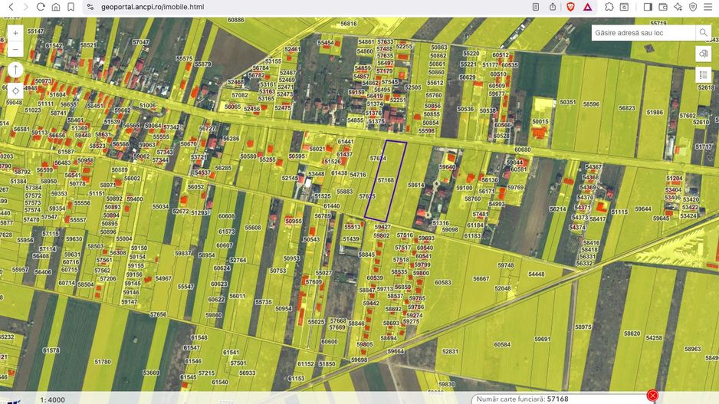Click the 1: 4000 scale indicator
This screenshot has height=404, width=719.
coord(52,400)
